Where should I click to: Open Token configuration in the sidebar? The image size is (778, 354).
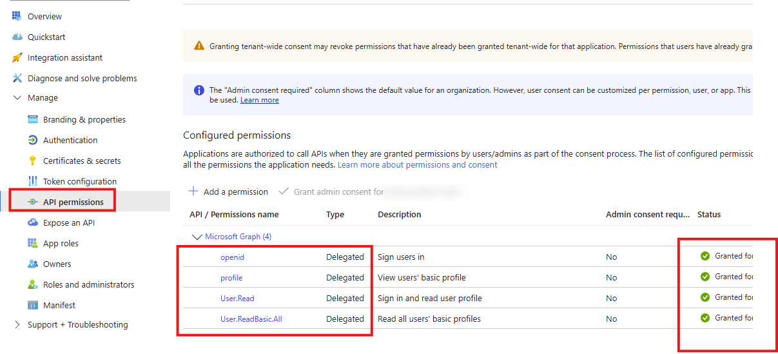[x=80, y=181]
